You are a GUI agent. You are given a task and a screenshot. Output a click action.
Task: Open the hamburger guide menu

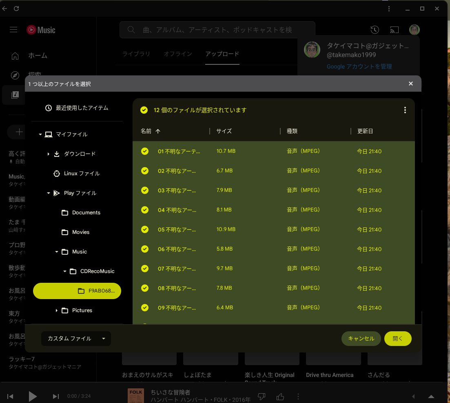(13, 30)
